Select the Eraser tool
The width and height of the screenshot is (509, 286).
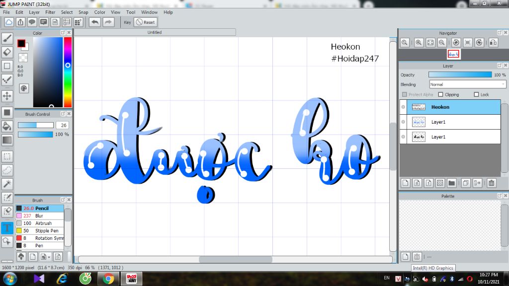(x=7, y=52)
